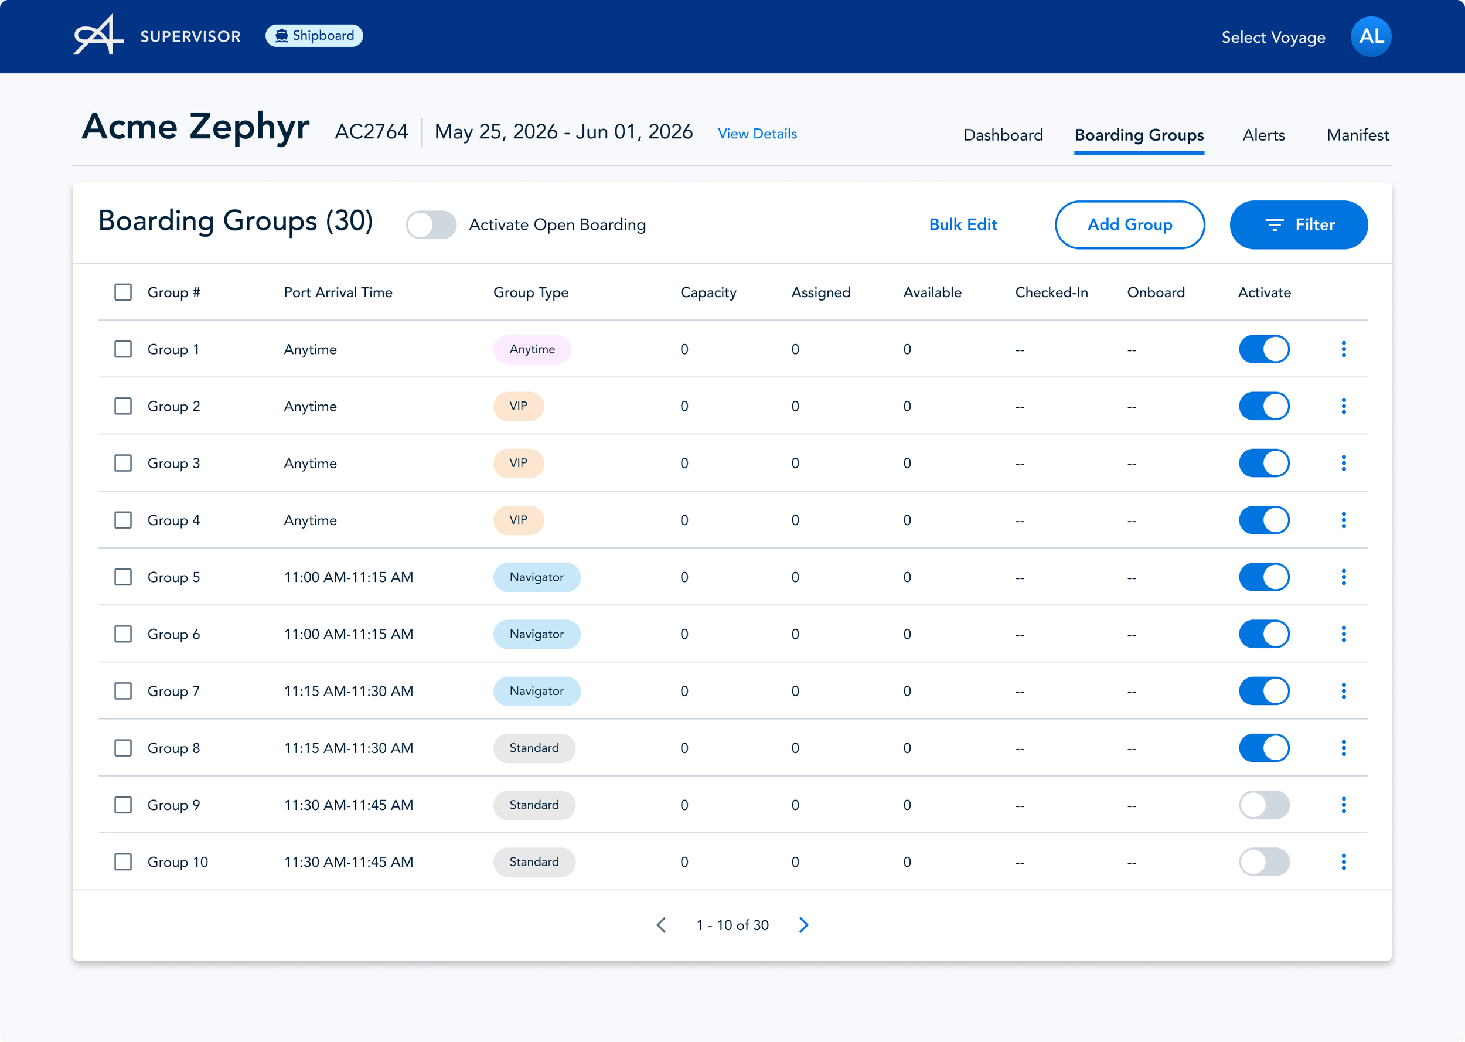The image size is (1465, 1042).
Task: Open the Manifest tab
Action: point(1357,135)
